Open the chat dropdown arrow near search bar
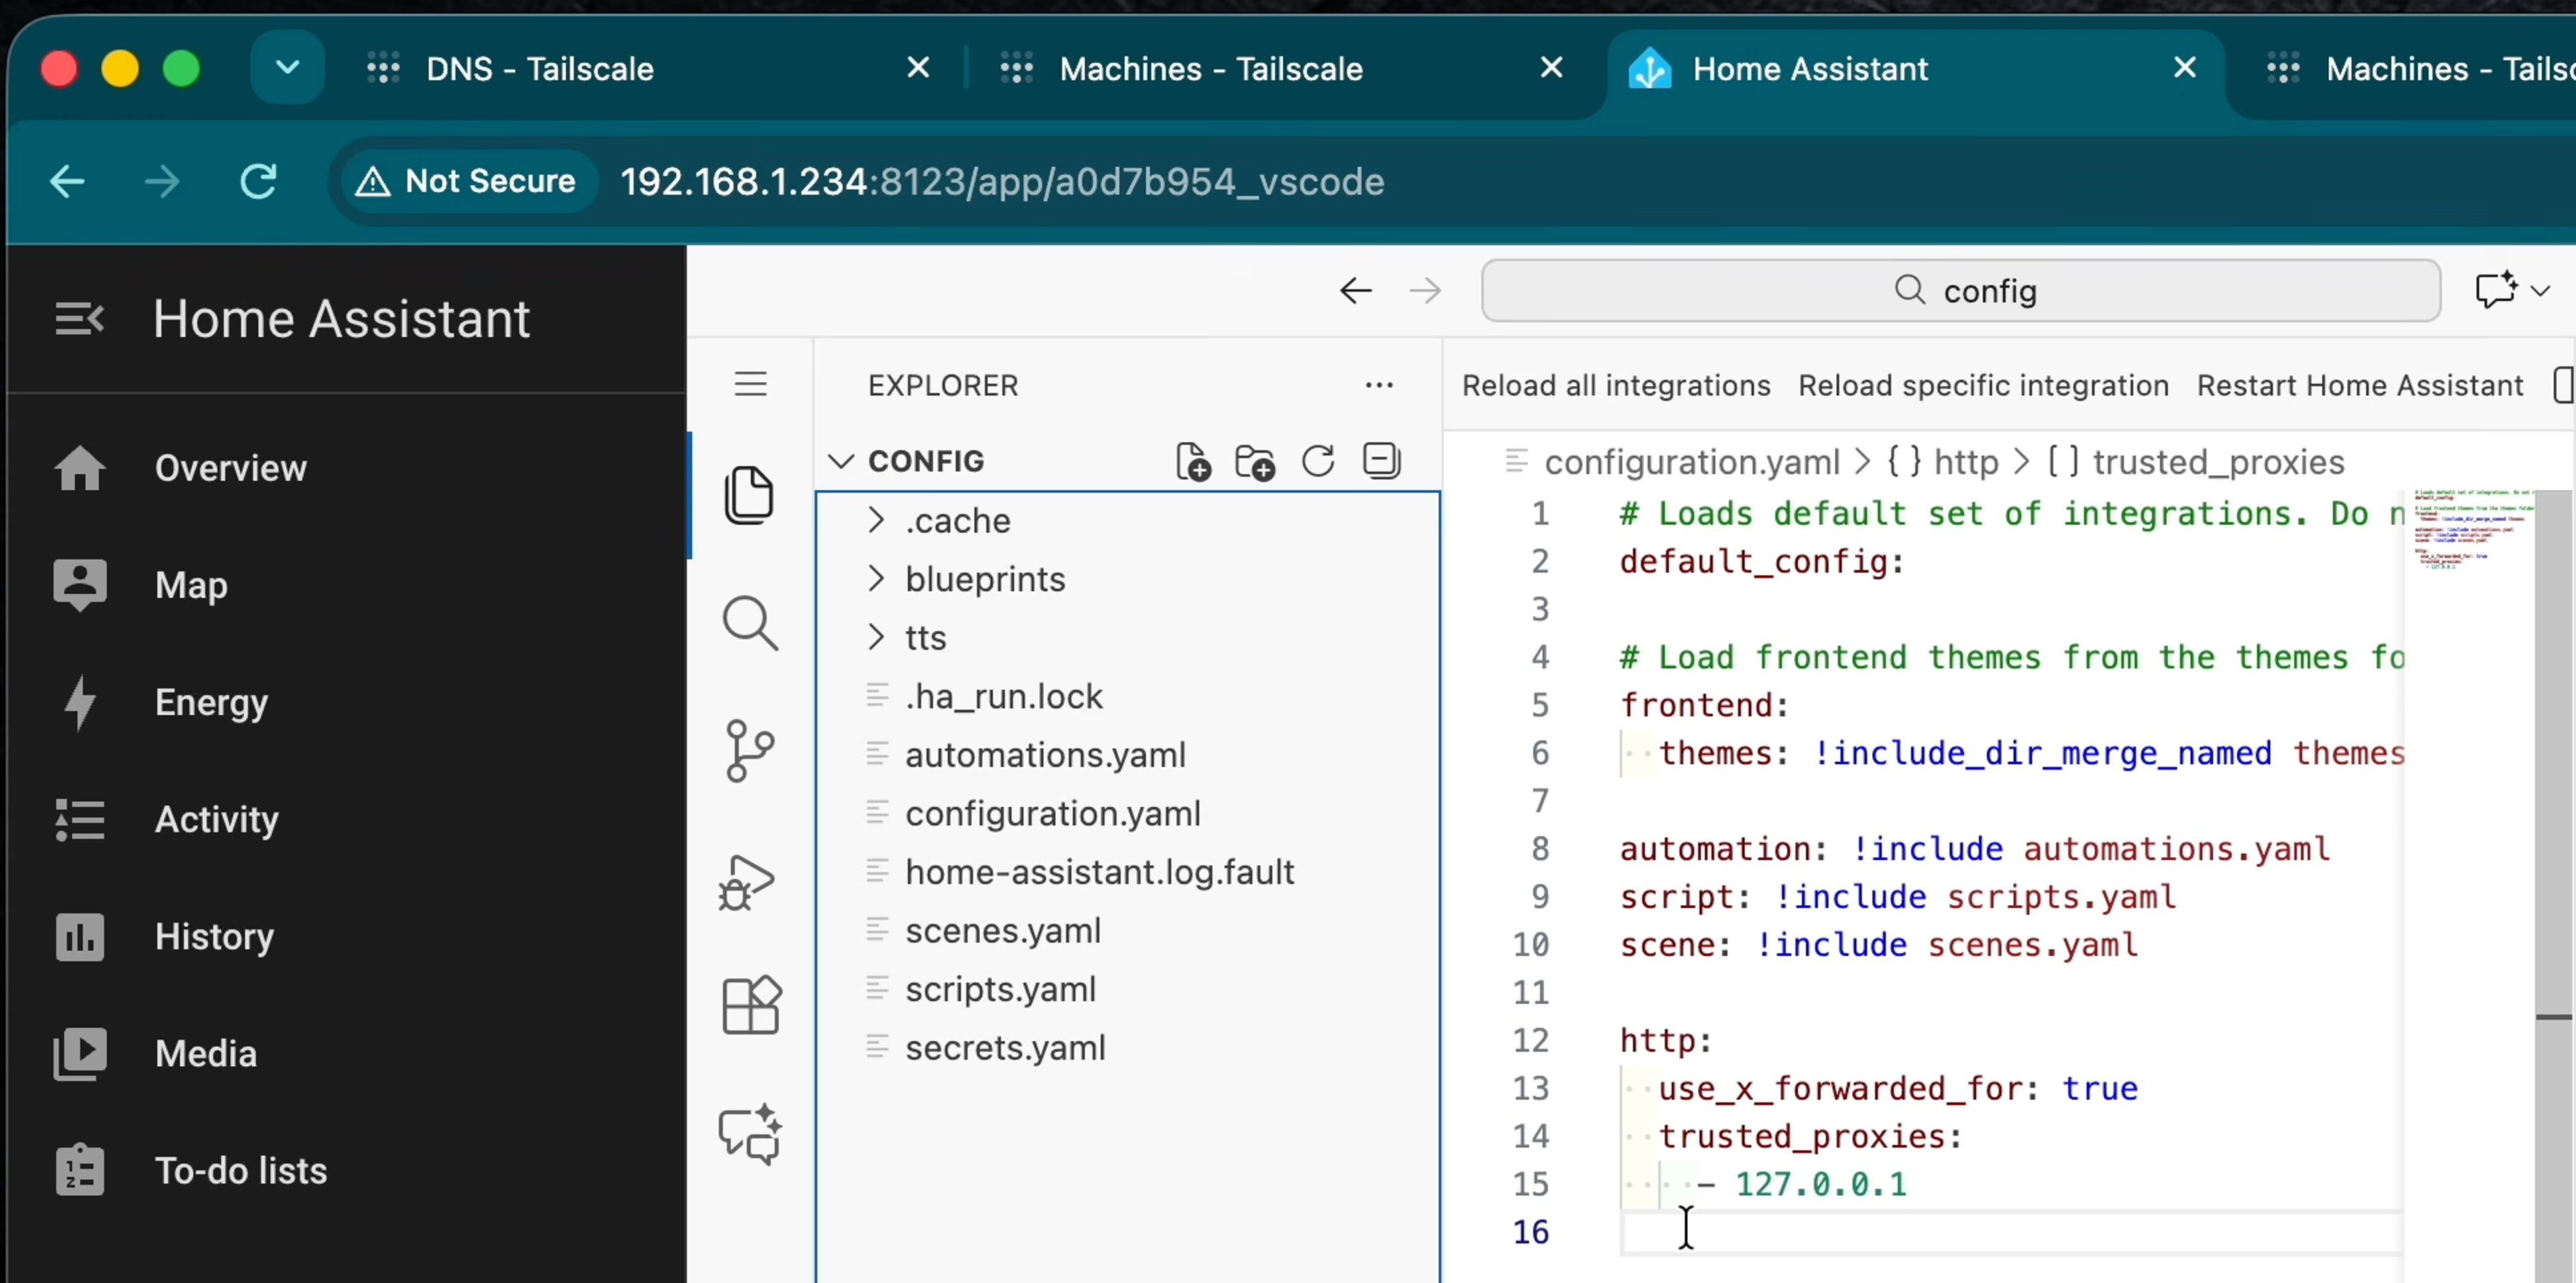Viewport: 2576px width, 1283px height. pyautogui.click(x=2541, y=291)
